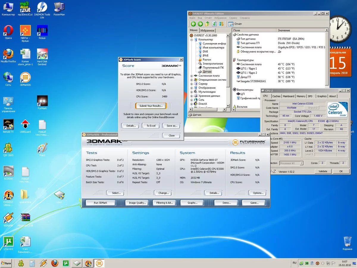
Task: Expand the Системная плата tree node
Action: (x=192, y=76)
